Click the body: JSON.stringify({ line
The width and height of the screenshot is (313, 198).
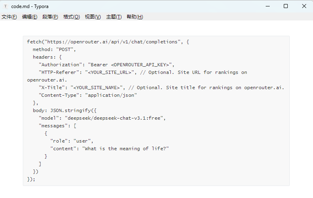[x=65, y=110]
